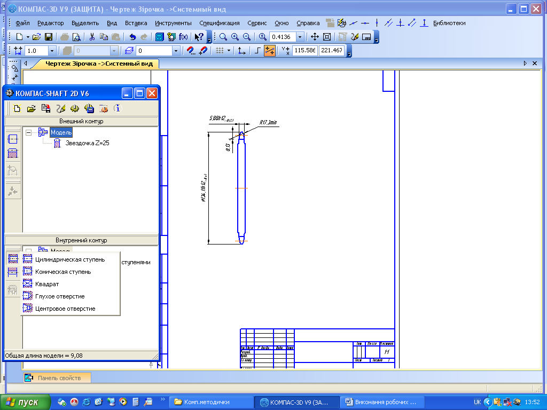Open the Спецификация menu
Viewport: 547px width, 410px height.
point(220,23)
